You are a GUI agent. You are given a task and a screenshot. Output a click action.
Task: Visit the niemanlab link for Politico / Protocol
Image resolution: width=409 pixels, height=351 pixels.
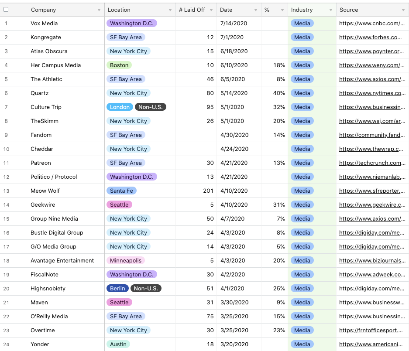[x=372, y=177]
